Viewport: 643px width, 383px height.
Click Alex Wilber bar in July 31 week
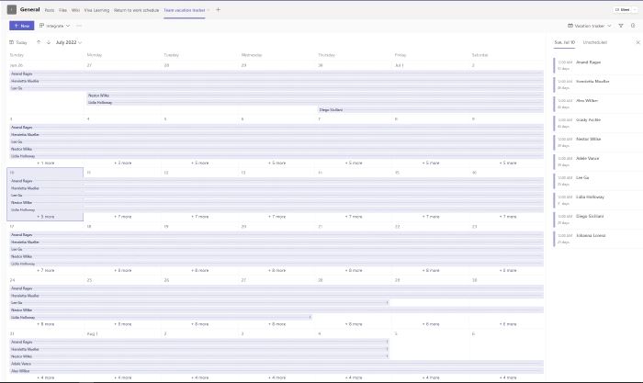click(x=276, y=371)
